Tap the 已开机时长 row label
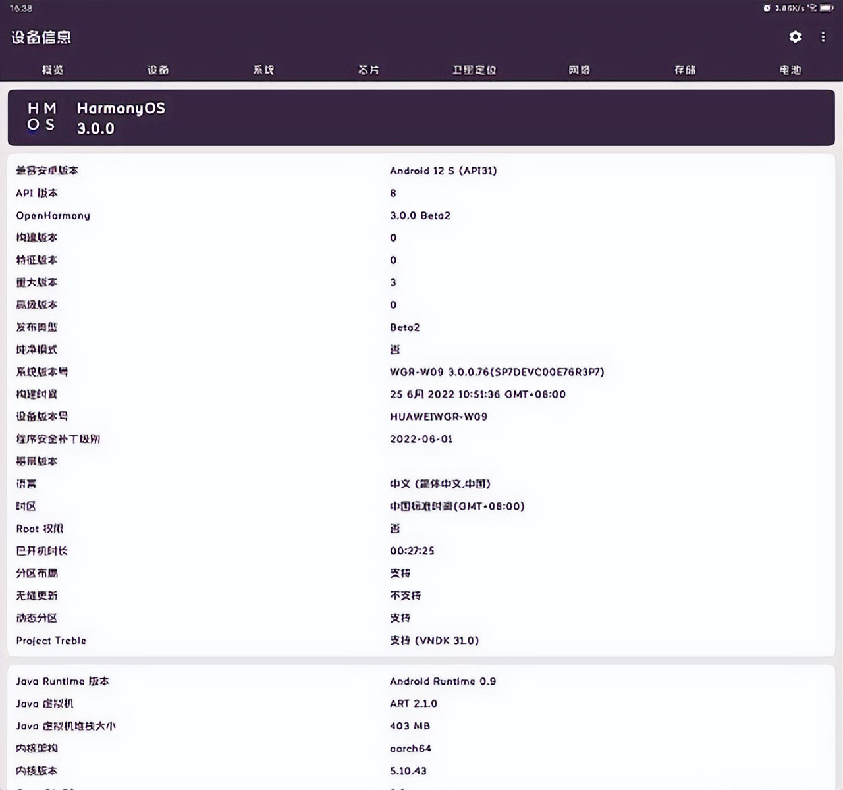Viewport: 843px width, 790px height. tap(41, 551)
